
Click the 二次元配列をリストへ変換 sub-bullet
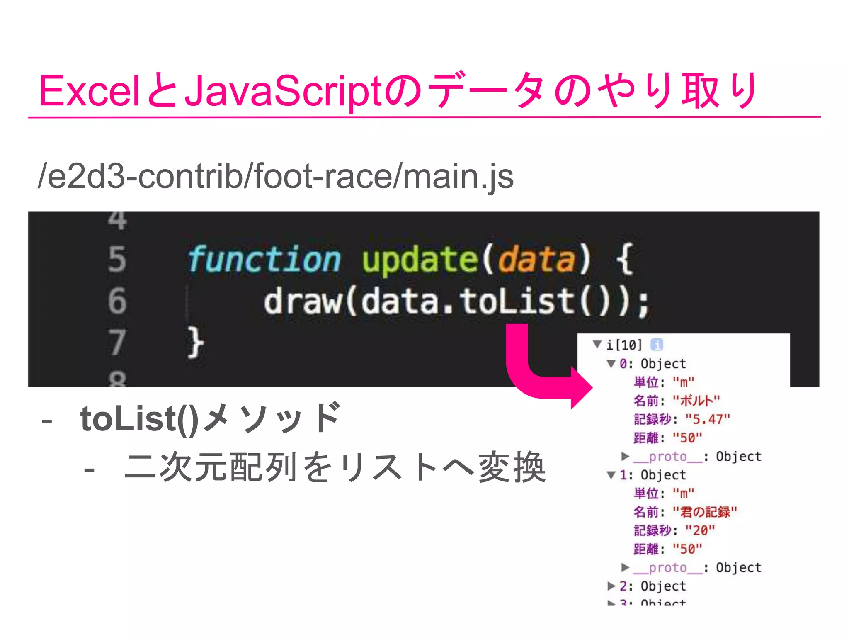pos(335,467)
